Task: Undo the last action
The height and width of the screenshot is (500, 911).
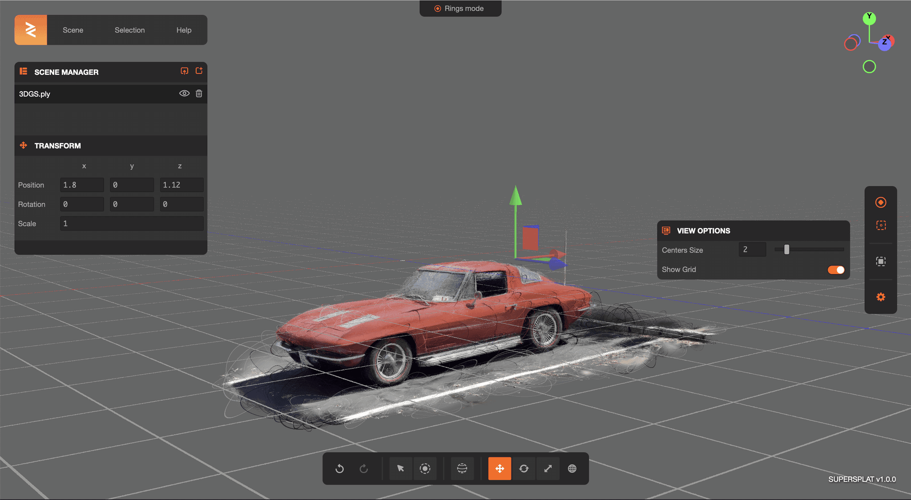Action: 339,468
